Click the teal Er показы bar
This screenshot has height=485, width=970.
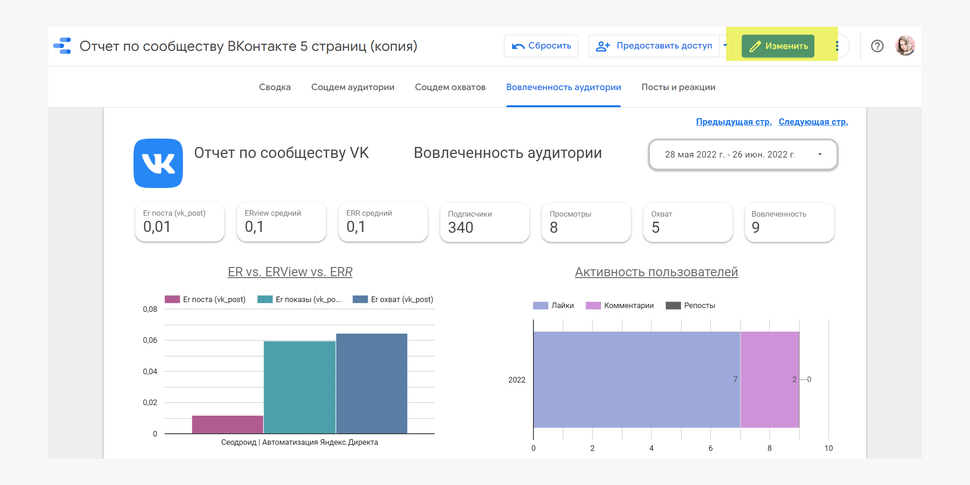(x=299, y=387)
